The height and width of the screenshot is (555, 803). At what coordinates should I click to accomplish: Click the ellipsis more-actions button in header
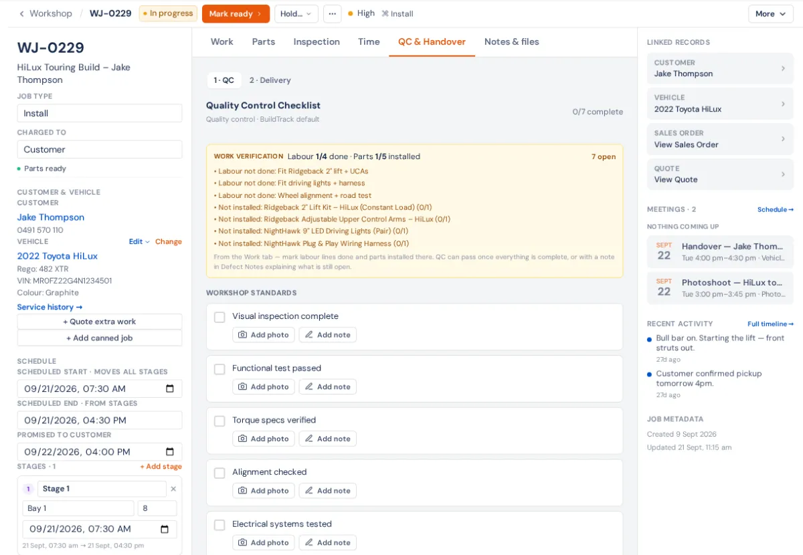332,13
